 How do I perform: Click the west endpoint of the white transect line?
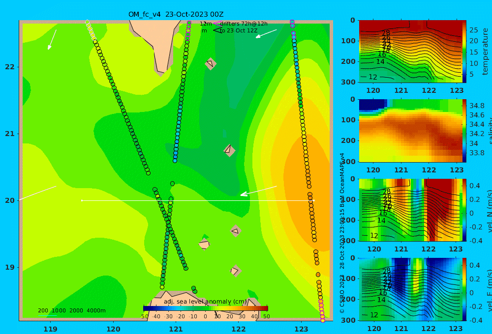pos(82,200)
